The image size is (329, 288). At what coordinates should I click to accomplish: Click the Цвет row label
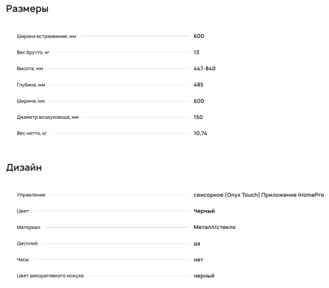(x=23, y=211)
